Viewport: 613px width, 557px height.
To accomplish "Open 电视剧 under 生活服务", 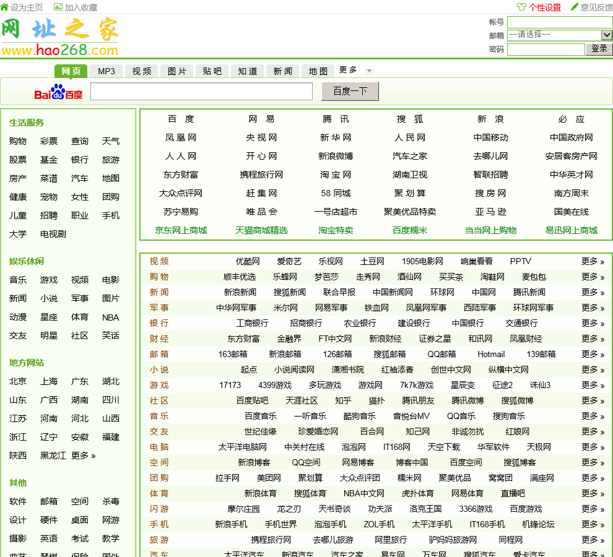I will click(53, 234).
